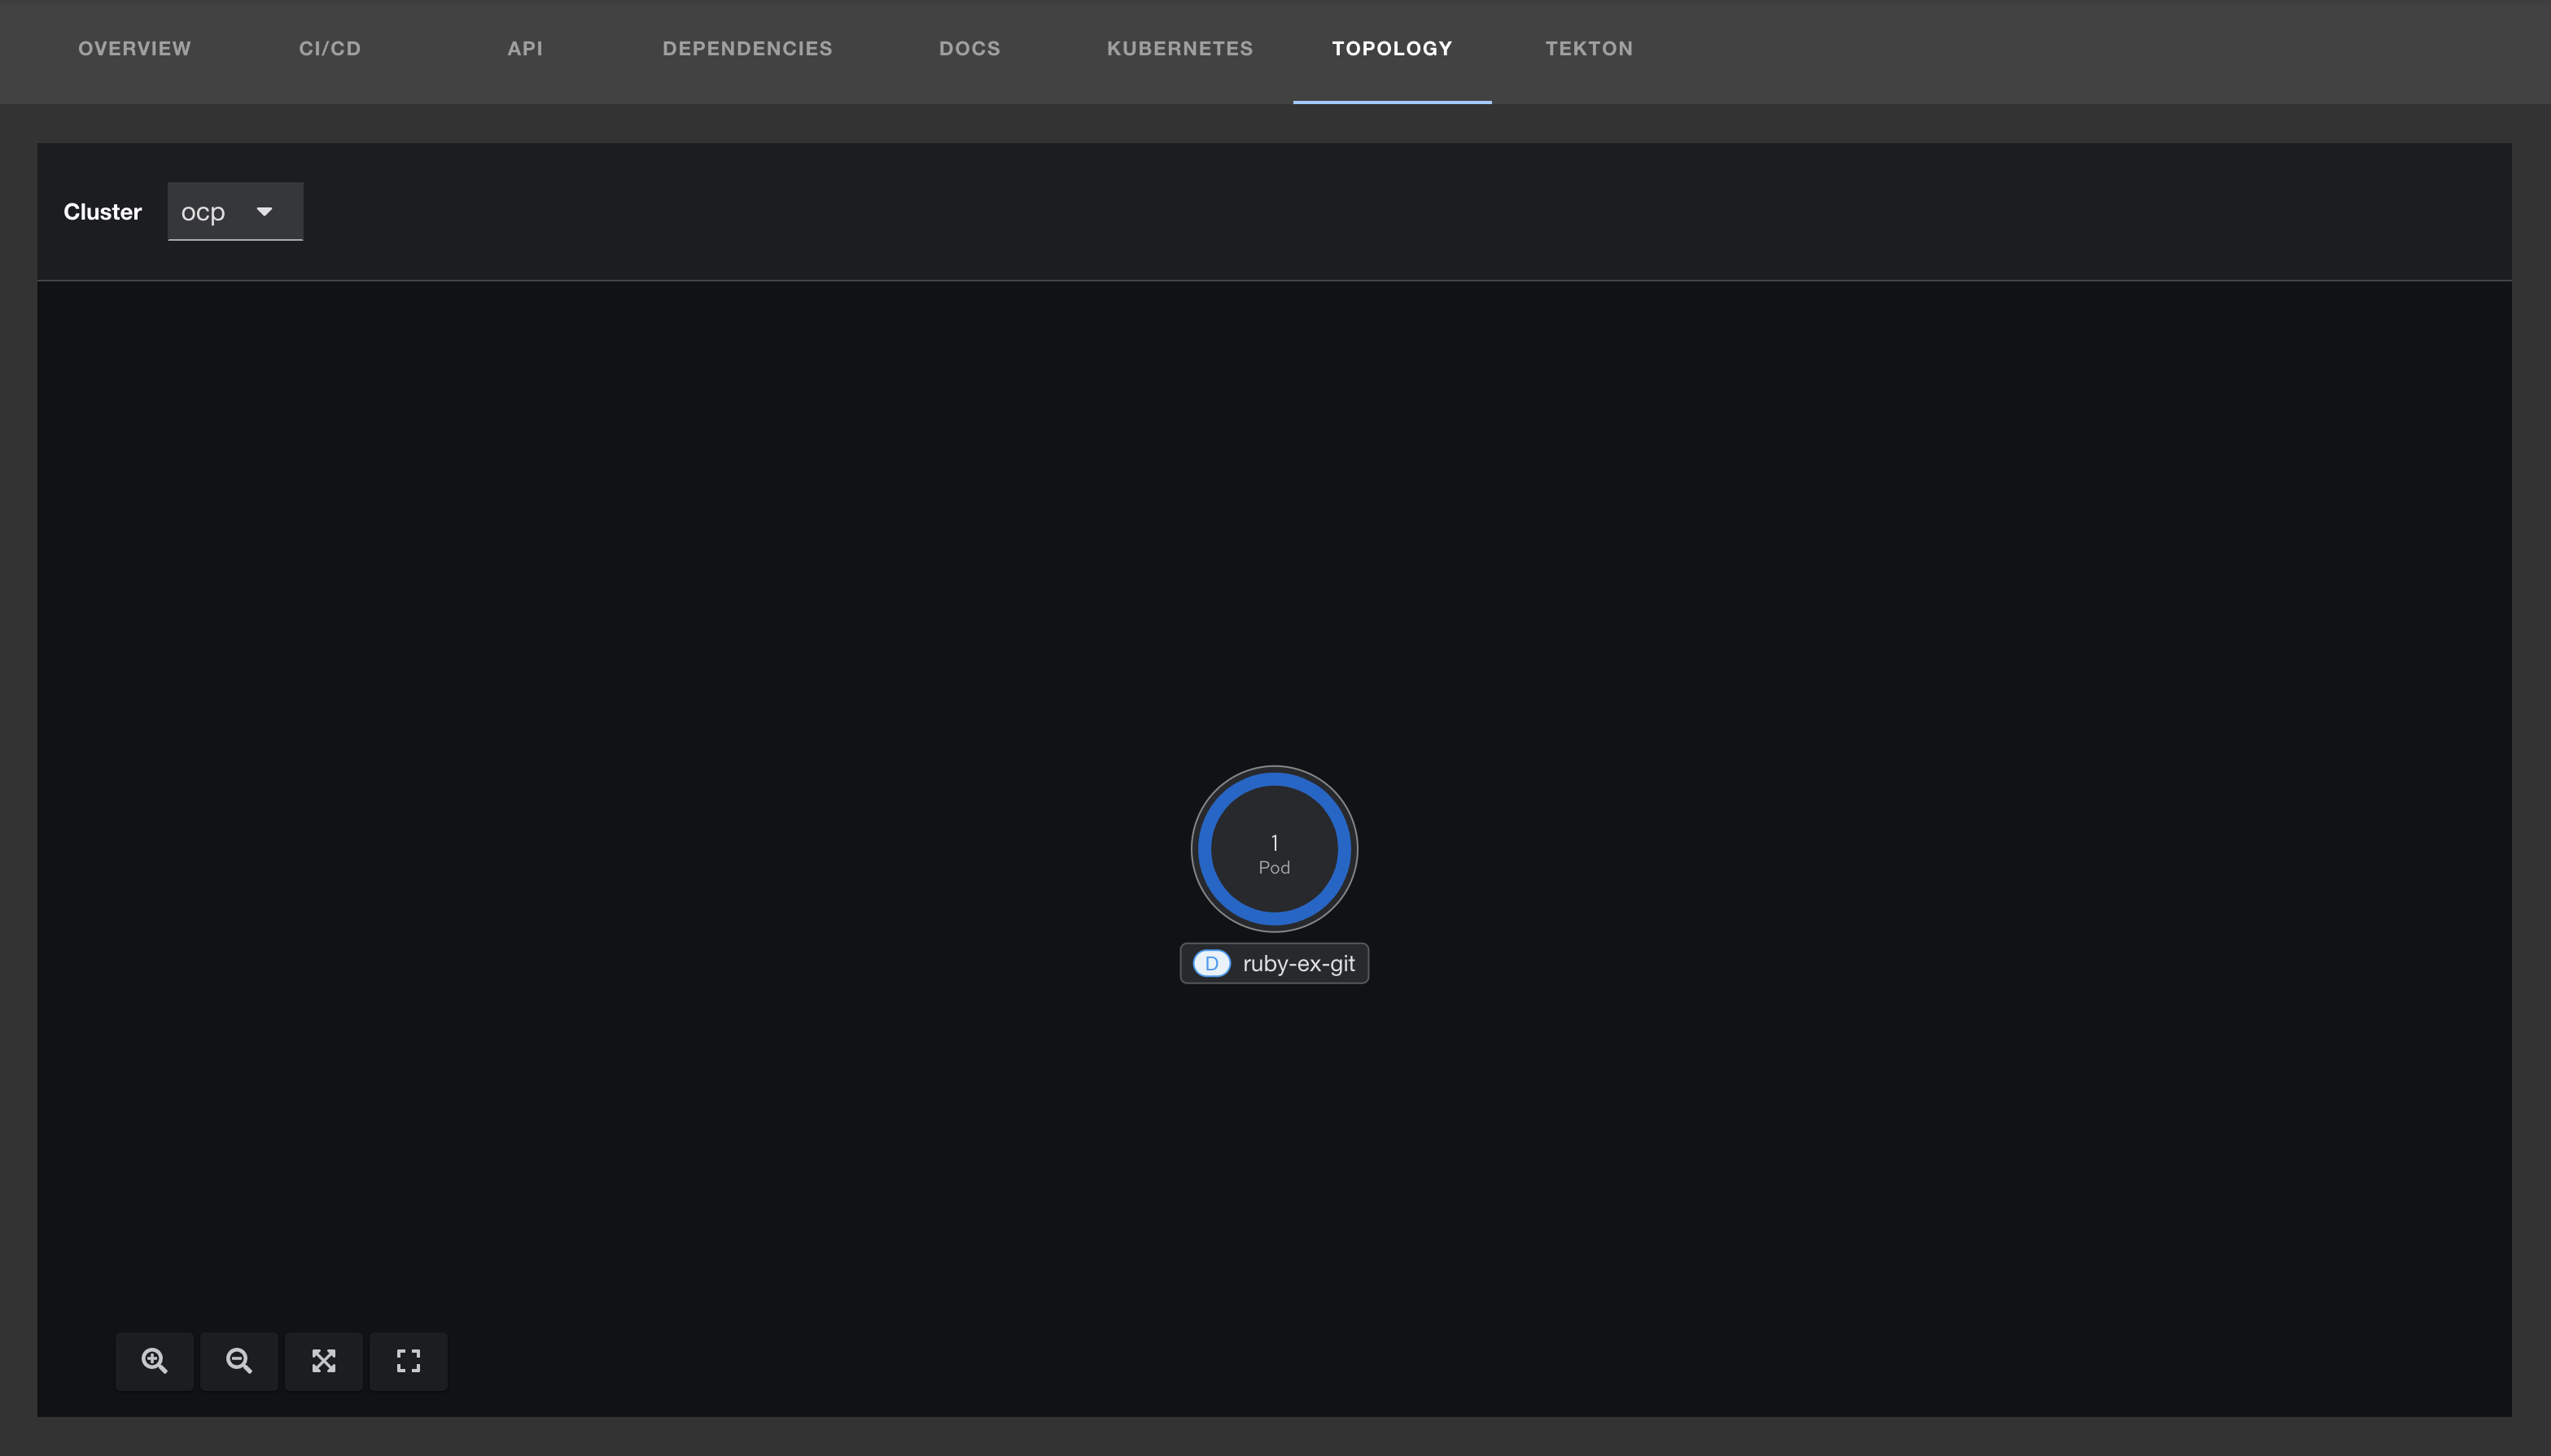Open the cluster list to change clusters
The height and width of the screenshot is (1456, 2551).
tap(235, 211)
